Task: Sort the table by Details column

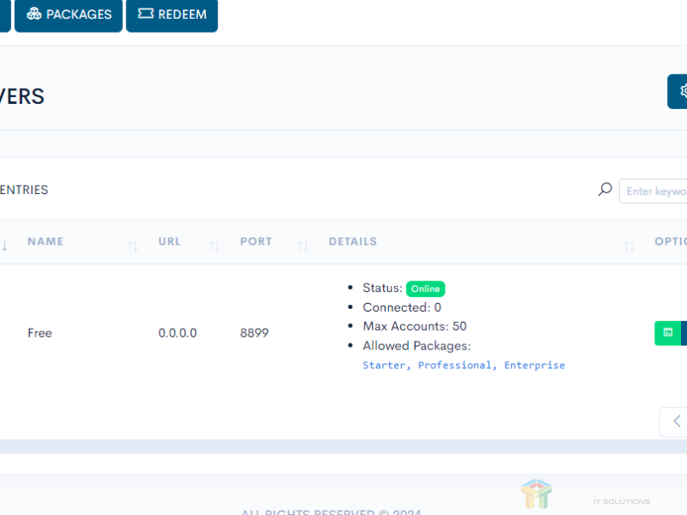Action: coord(353,242)
